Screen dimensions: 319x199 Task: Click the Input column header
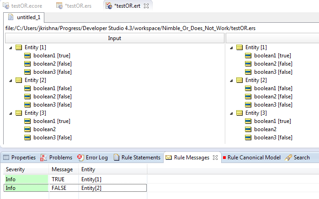point(115,38)
